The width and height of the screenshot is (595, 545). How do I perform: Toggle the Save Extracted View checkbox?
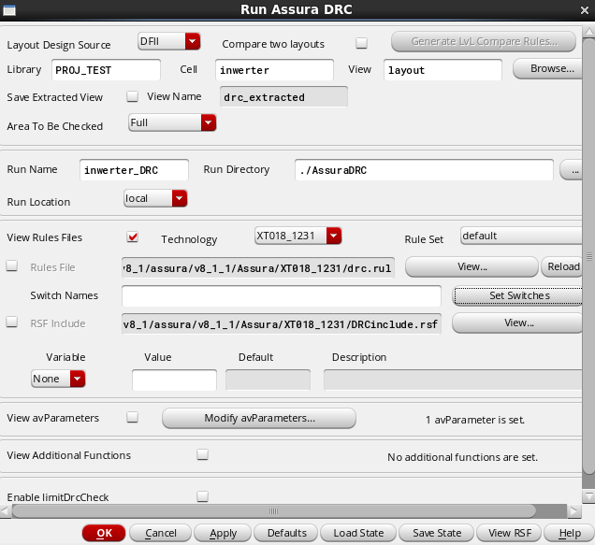132,96
